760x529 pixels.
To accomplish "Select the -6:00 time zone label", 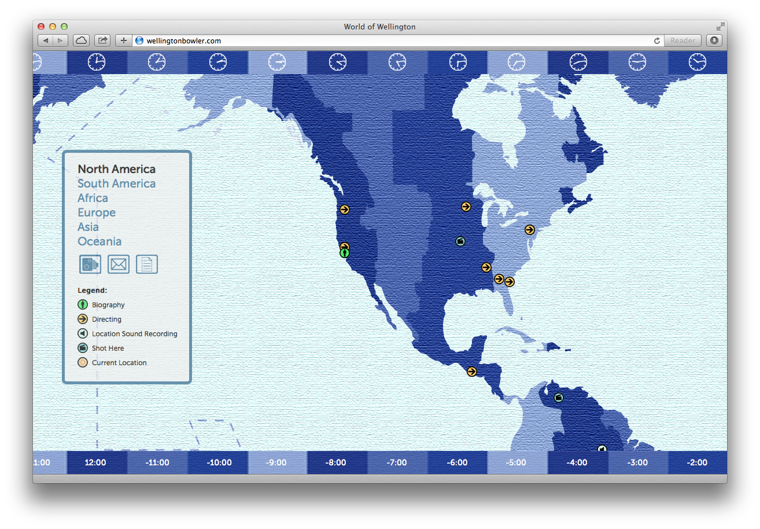I will [458, 462].
